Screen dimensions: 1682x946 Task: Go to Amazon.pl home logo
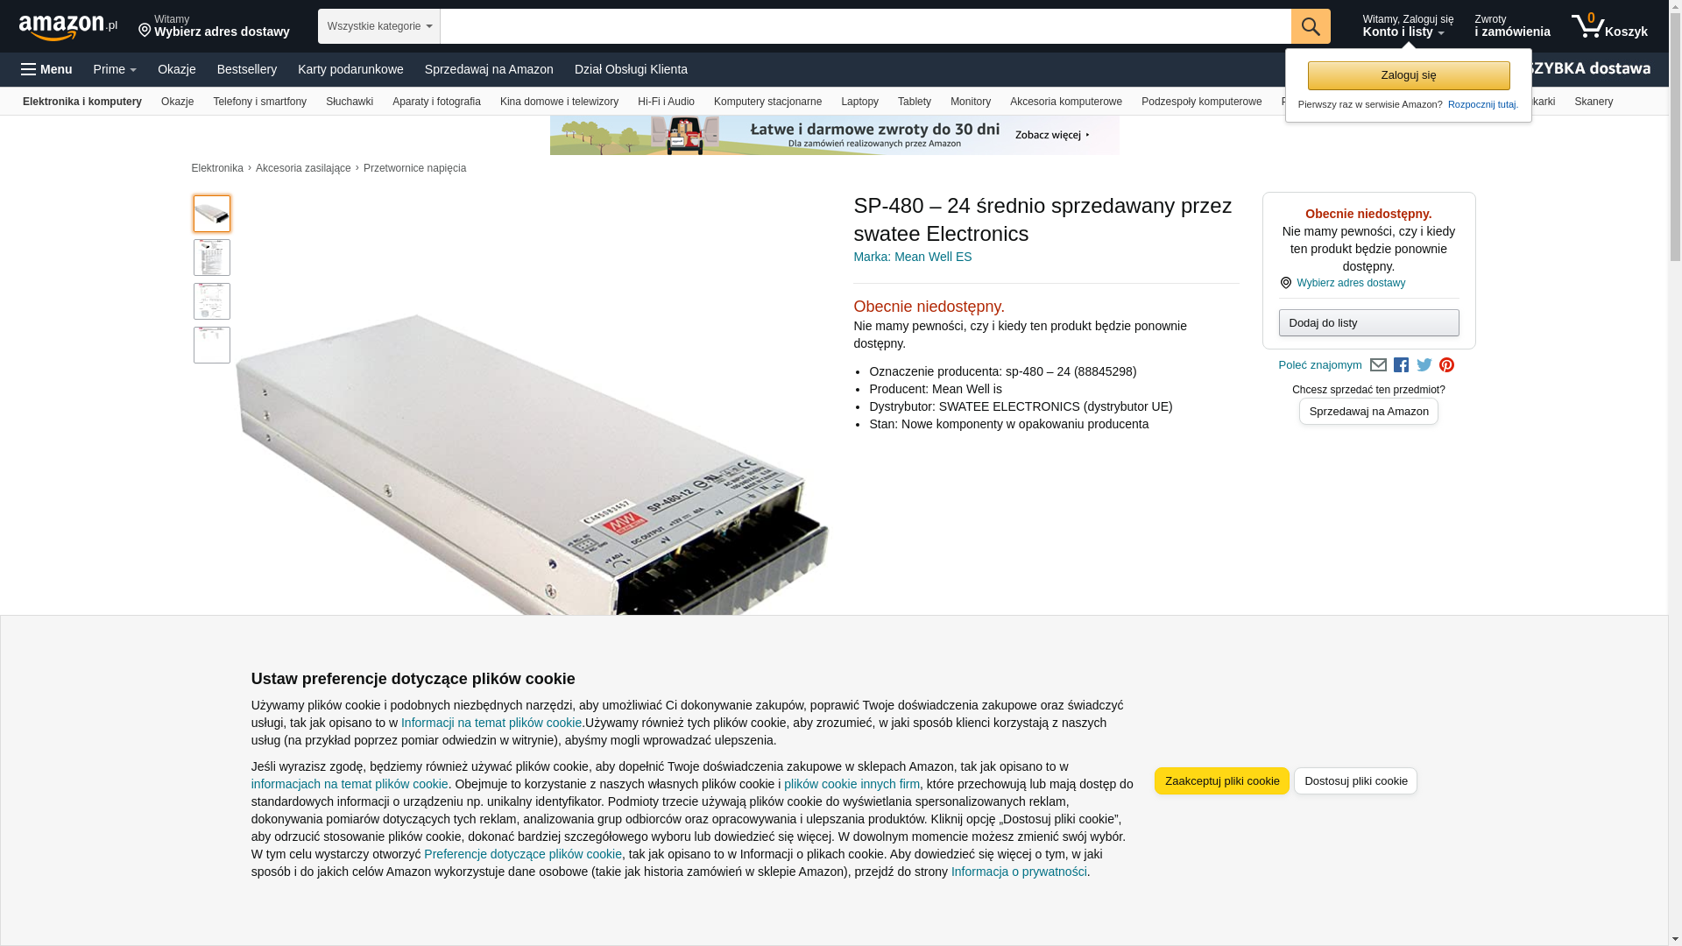pos(68,26)
